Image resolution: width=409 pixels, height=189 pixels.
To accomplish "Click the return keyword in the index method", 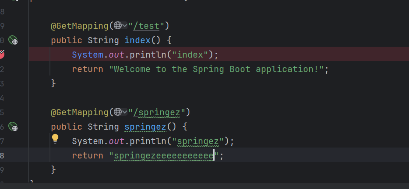I will pos(88,69).
